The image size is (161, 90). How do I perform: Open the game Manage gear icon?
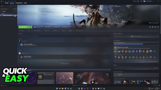coord(153,27)
